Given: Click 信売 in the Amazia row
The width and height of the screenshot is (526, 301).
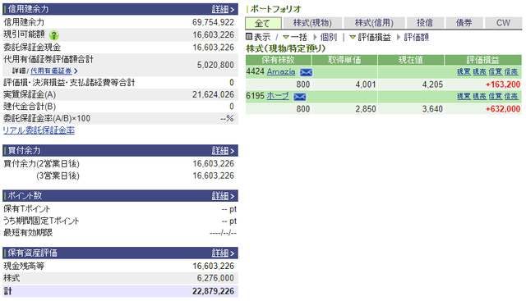Looking at the screenshot, I should (511, 71).
